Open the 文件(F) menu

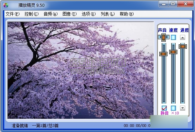click(13, 14)
